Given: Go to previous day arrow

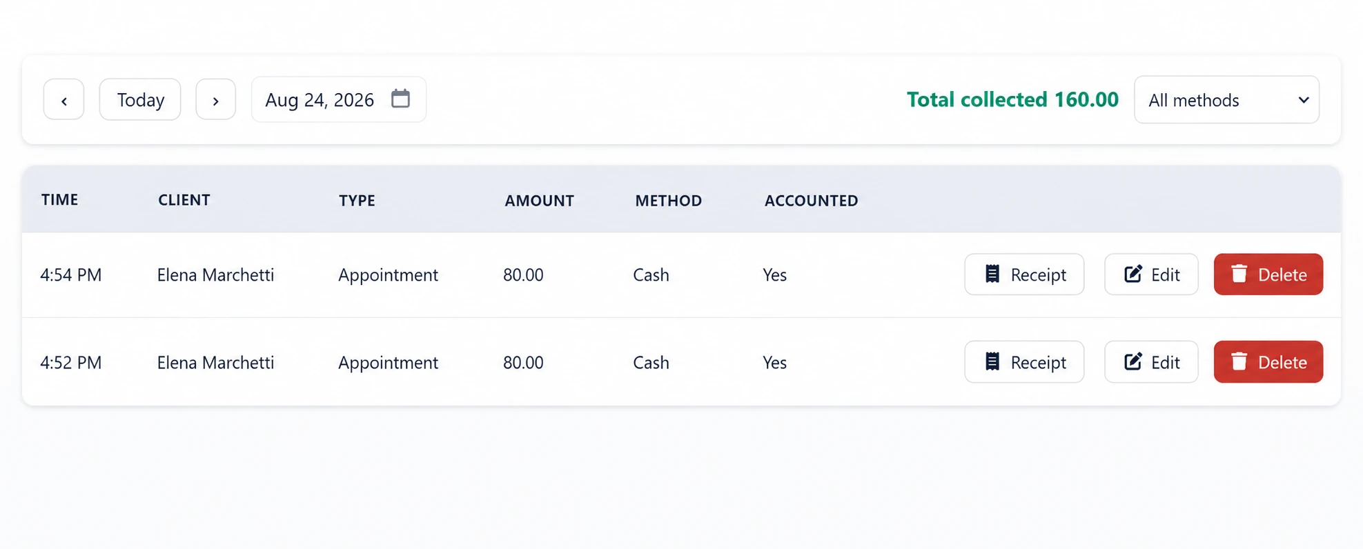Looking at the screenshot, I should [x=63, y=99].
